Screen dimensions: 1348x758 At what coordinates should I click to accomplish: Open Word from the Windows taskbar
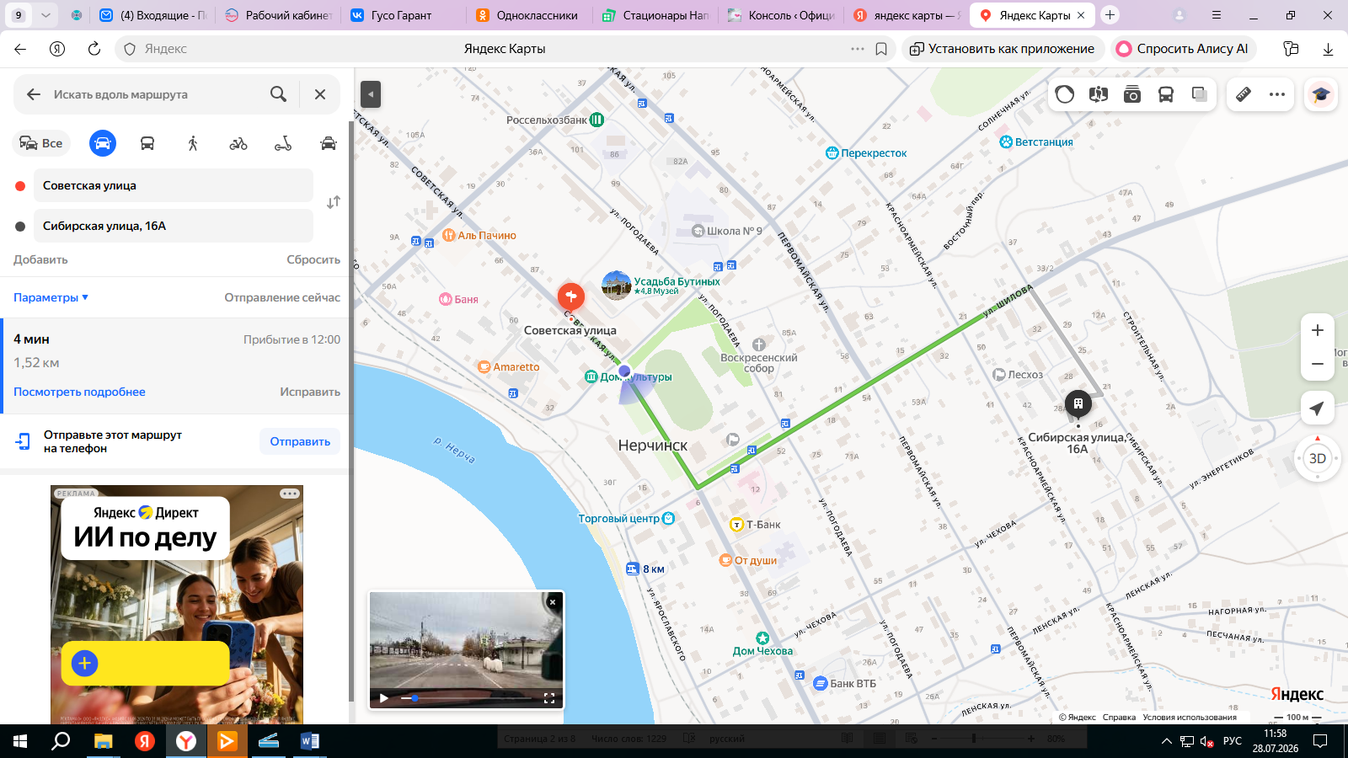click(x=310, y=741)
